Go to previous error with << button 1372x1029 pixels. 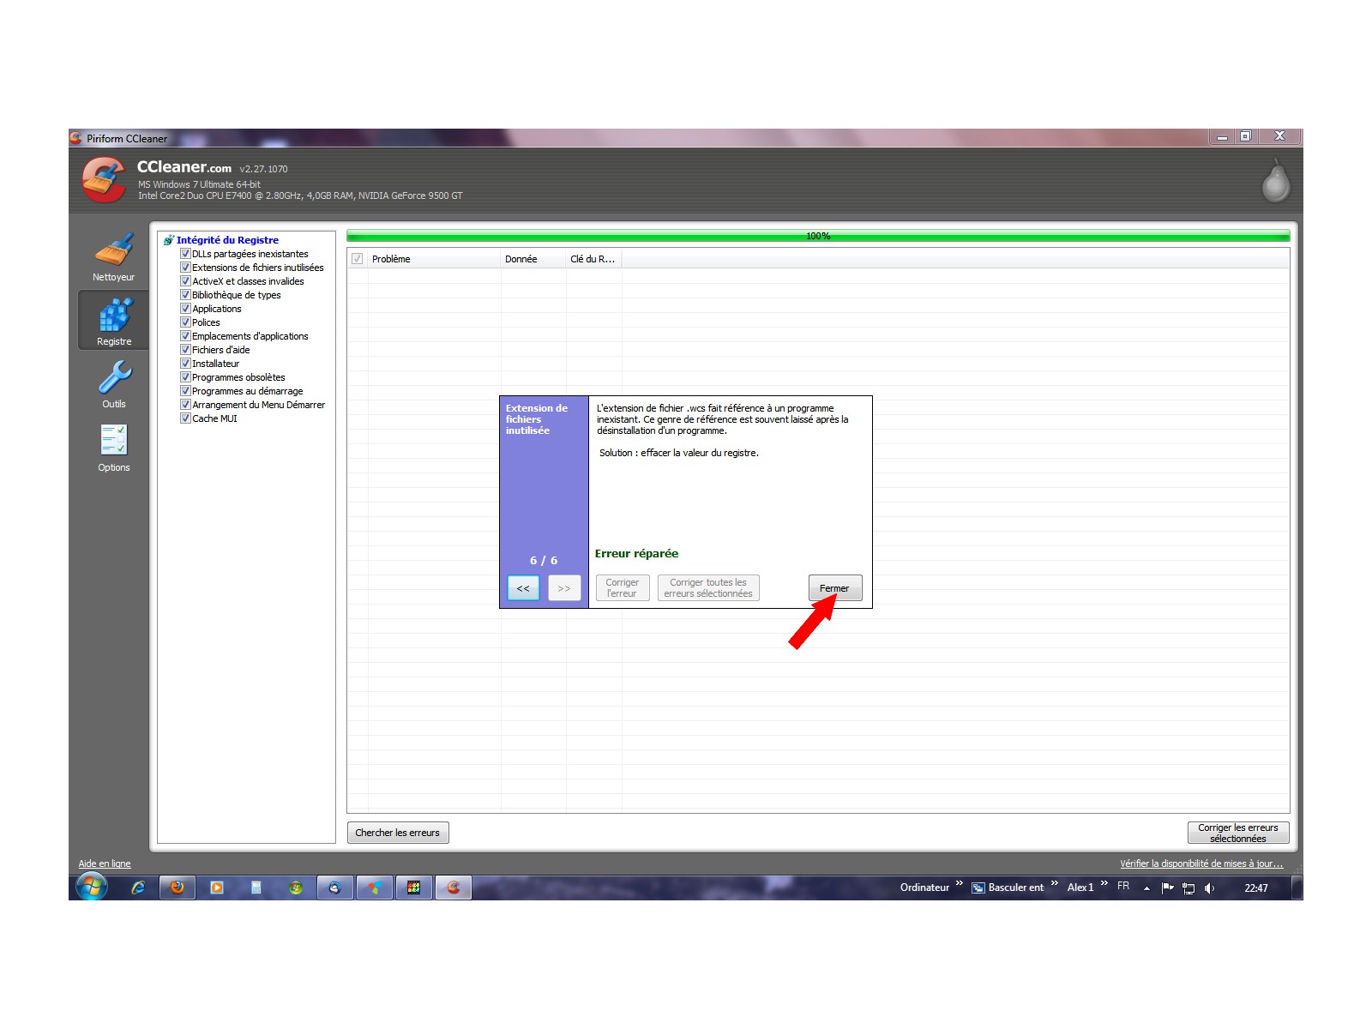523,588
